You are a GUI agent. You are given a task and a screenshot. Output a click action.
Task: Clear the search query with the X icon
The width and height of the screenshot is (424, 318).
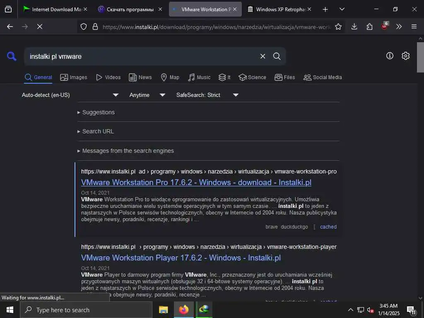[263, 56]
